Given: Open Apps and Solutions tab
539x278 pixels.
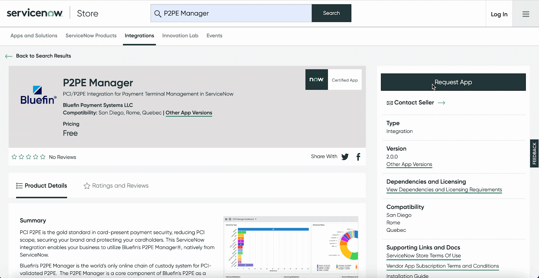Looking at the screenshot, I should pos(34,35).
